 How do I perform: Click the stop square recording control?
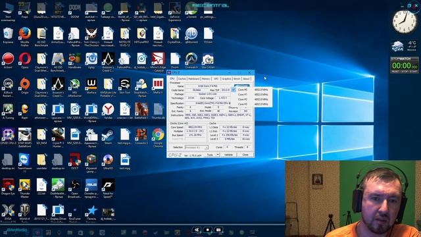click(207, 230)
